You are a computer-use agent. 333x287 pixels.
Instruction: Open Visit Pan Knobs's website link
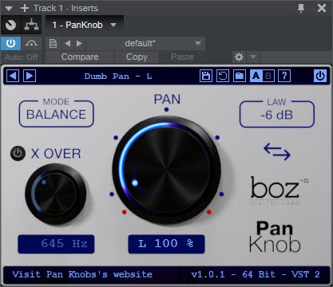point(82,274)
